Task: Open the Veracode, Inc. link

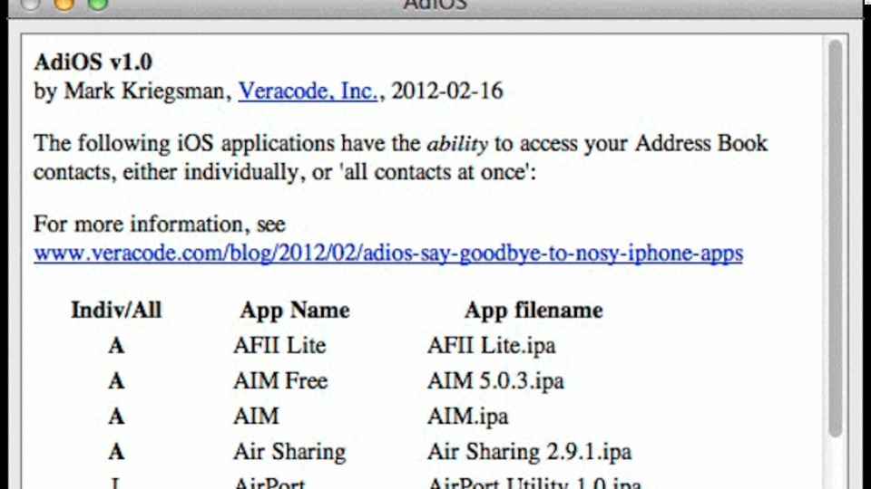Action: 308,91
